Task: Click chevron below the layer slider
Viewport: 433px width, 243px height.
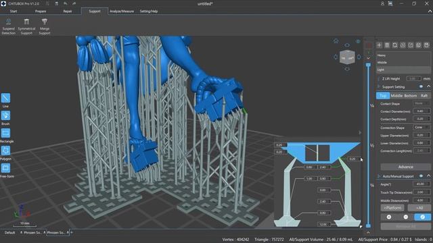Action: 368,232
